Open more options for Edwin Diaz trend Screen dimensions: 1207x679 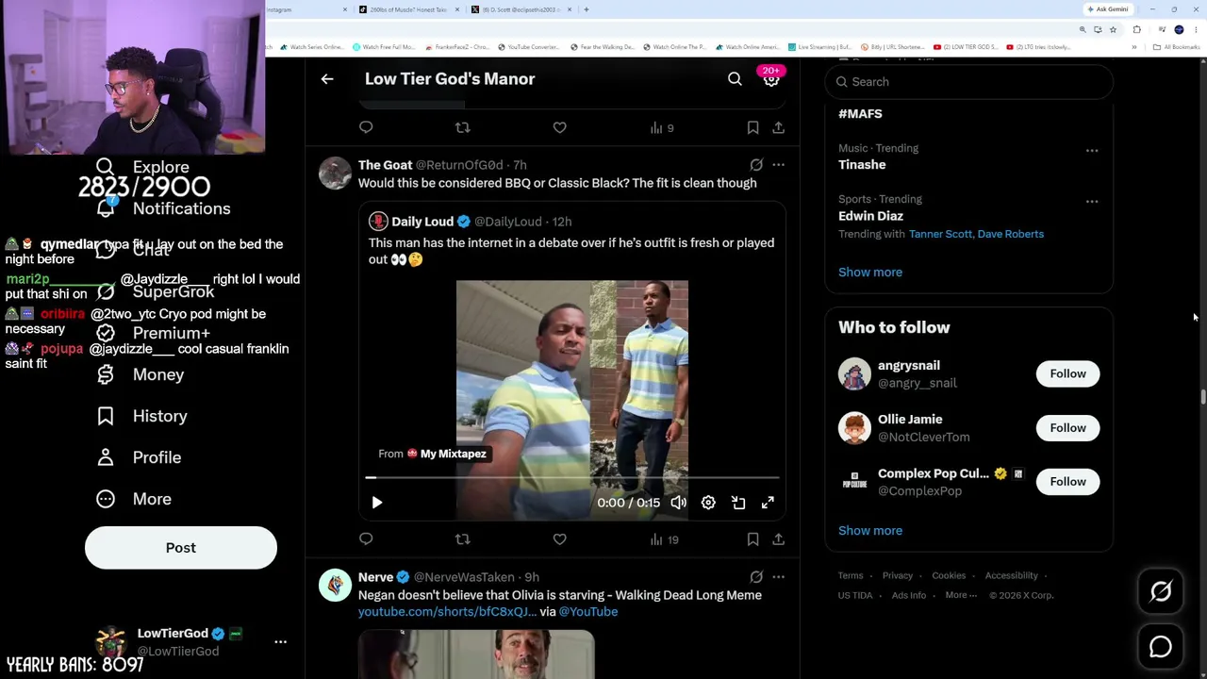[x=1092, y=201]
